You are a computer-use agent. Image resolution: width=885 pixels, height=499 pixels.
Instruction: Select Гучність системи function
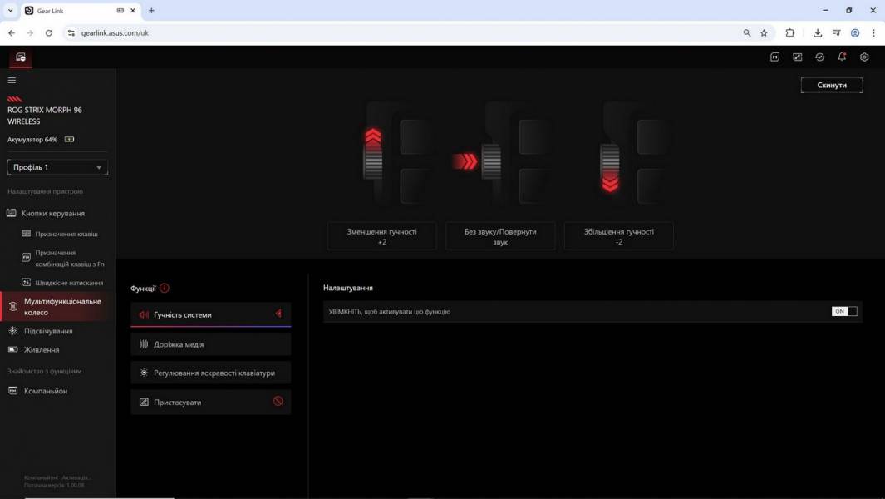click(210, 314)
